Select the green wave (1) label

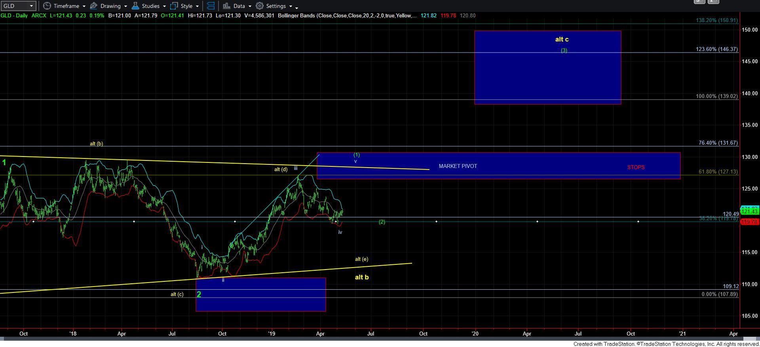tap(357, 155)
